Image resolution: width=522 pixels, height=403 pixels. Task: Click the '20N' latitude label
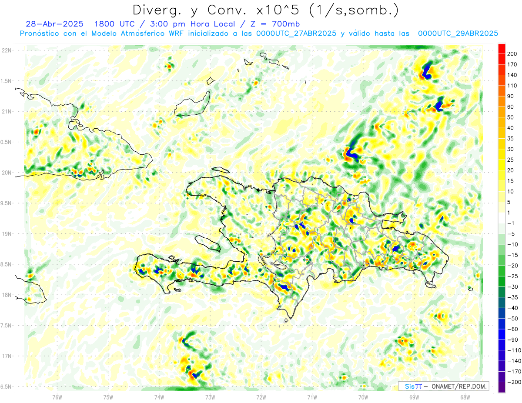[x=6, y=173]
